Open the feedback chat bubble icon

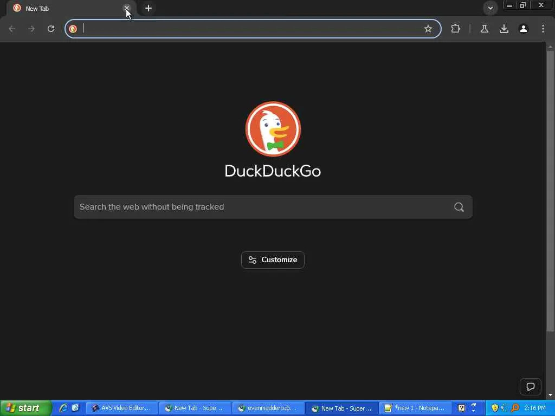(530, 387)
